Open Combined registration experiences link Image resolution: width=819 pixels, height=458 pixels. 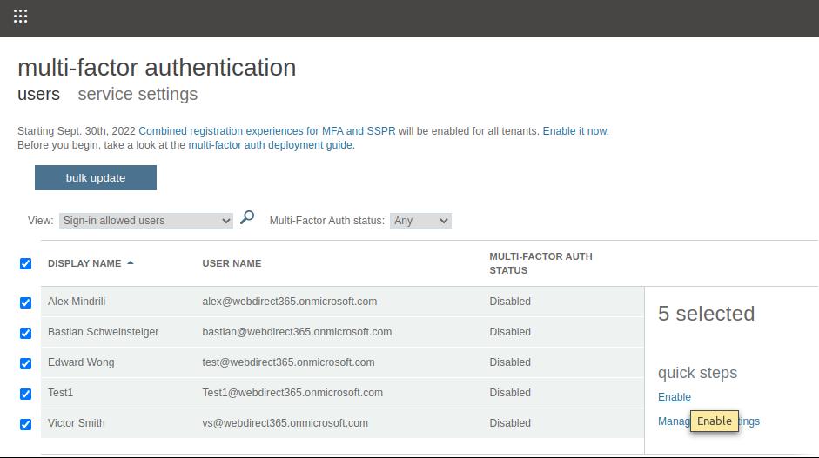pyautogui.click(x=266, y=131)
